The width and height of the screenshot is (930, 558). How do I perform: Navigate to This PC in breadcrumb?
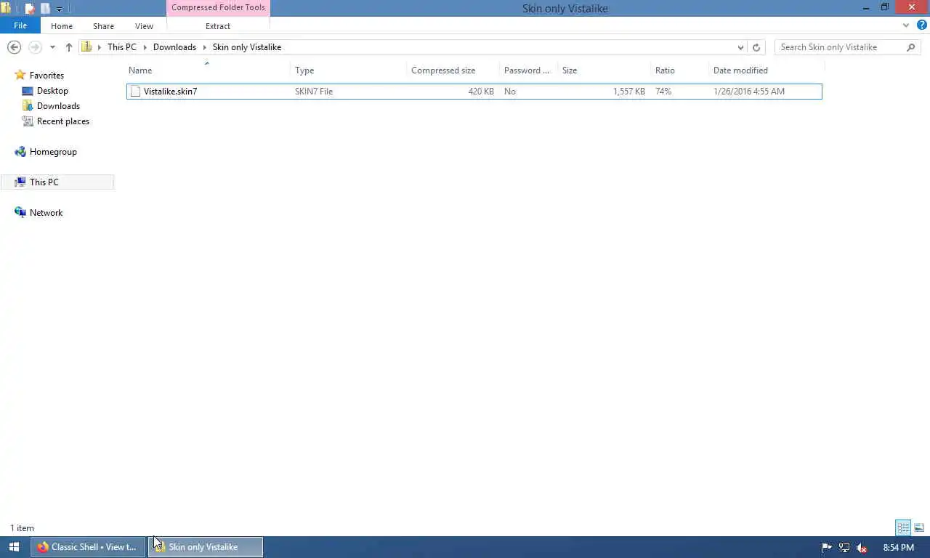[121, 47]
